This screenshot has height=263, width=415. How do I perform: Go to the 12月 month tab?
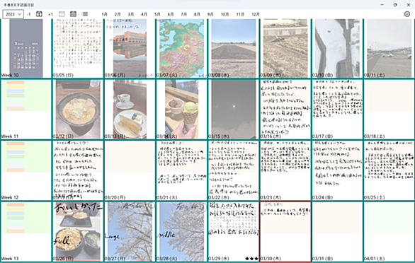click(x=256, y=14)
